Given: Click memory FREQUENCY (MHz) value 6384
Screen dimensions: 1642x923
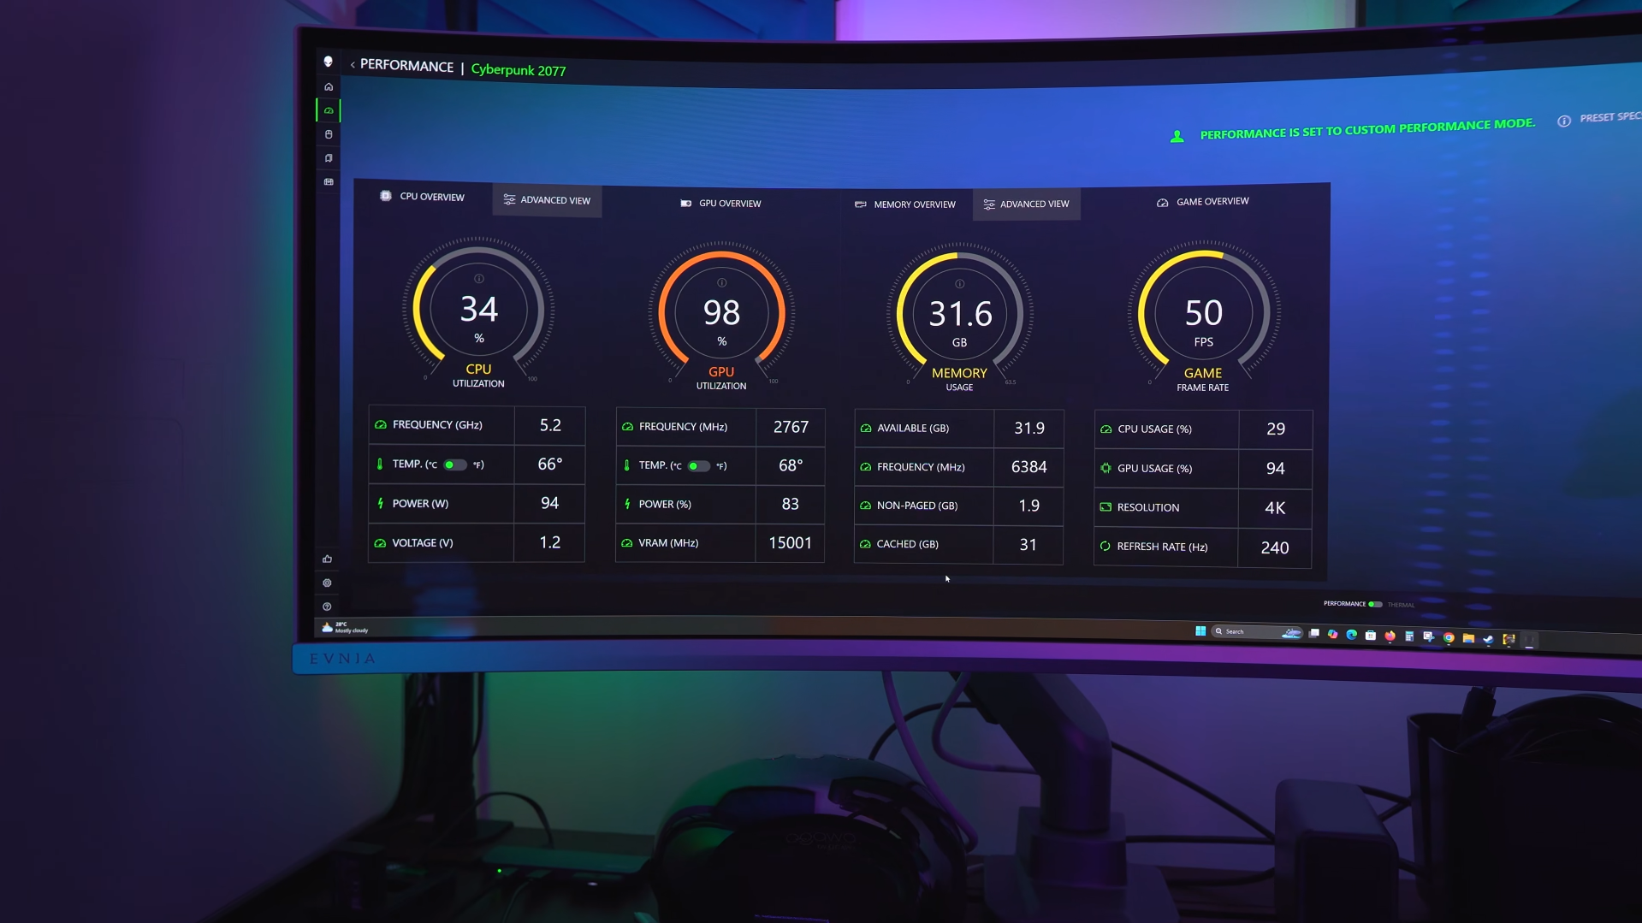Looking at the screenshot, I should [1029, 467].
